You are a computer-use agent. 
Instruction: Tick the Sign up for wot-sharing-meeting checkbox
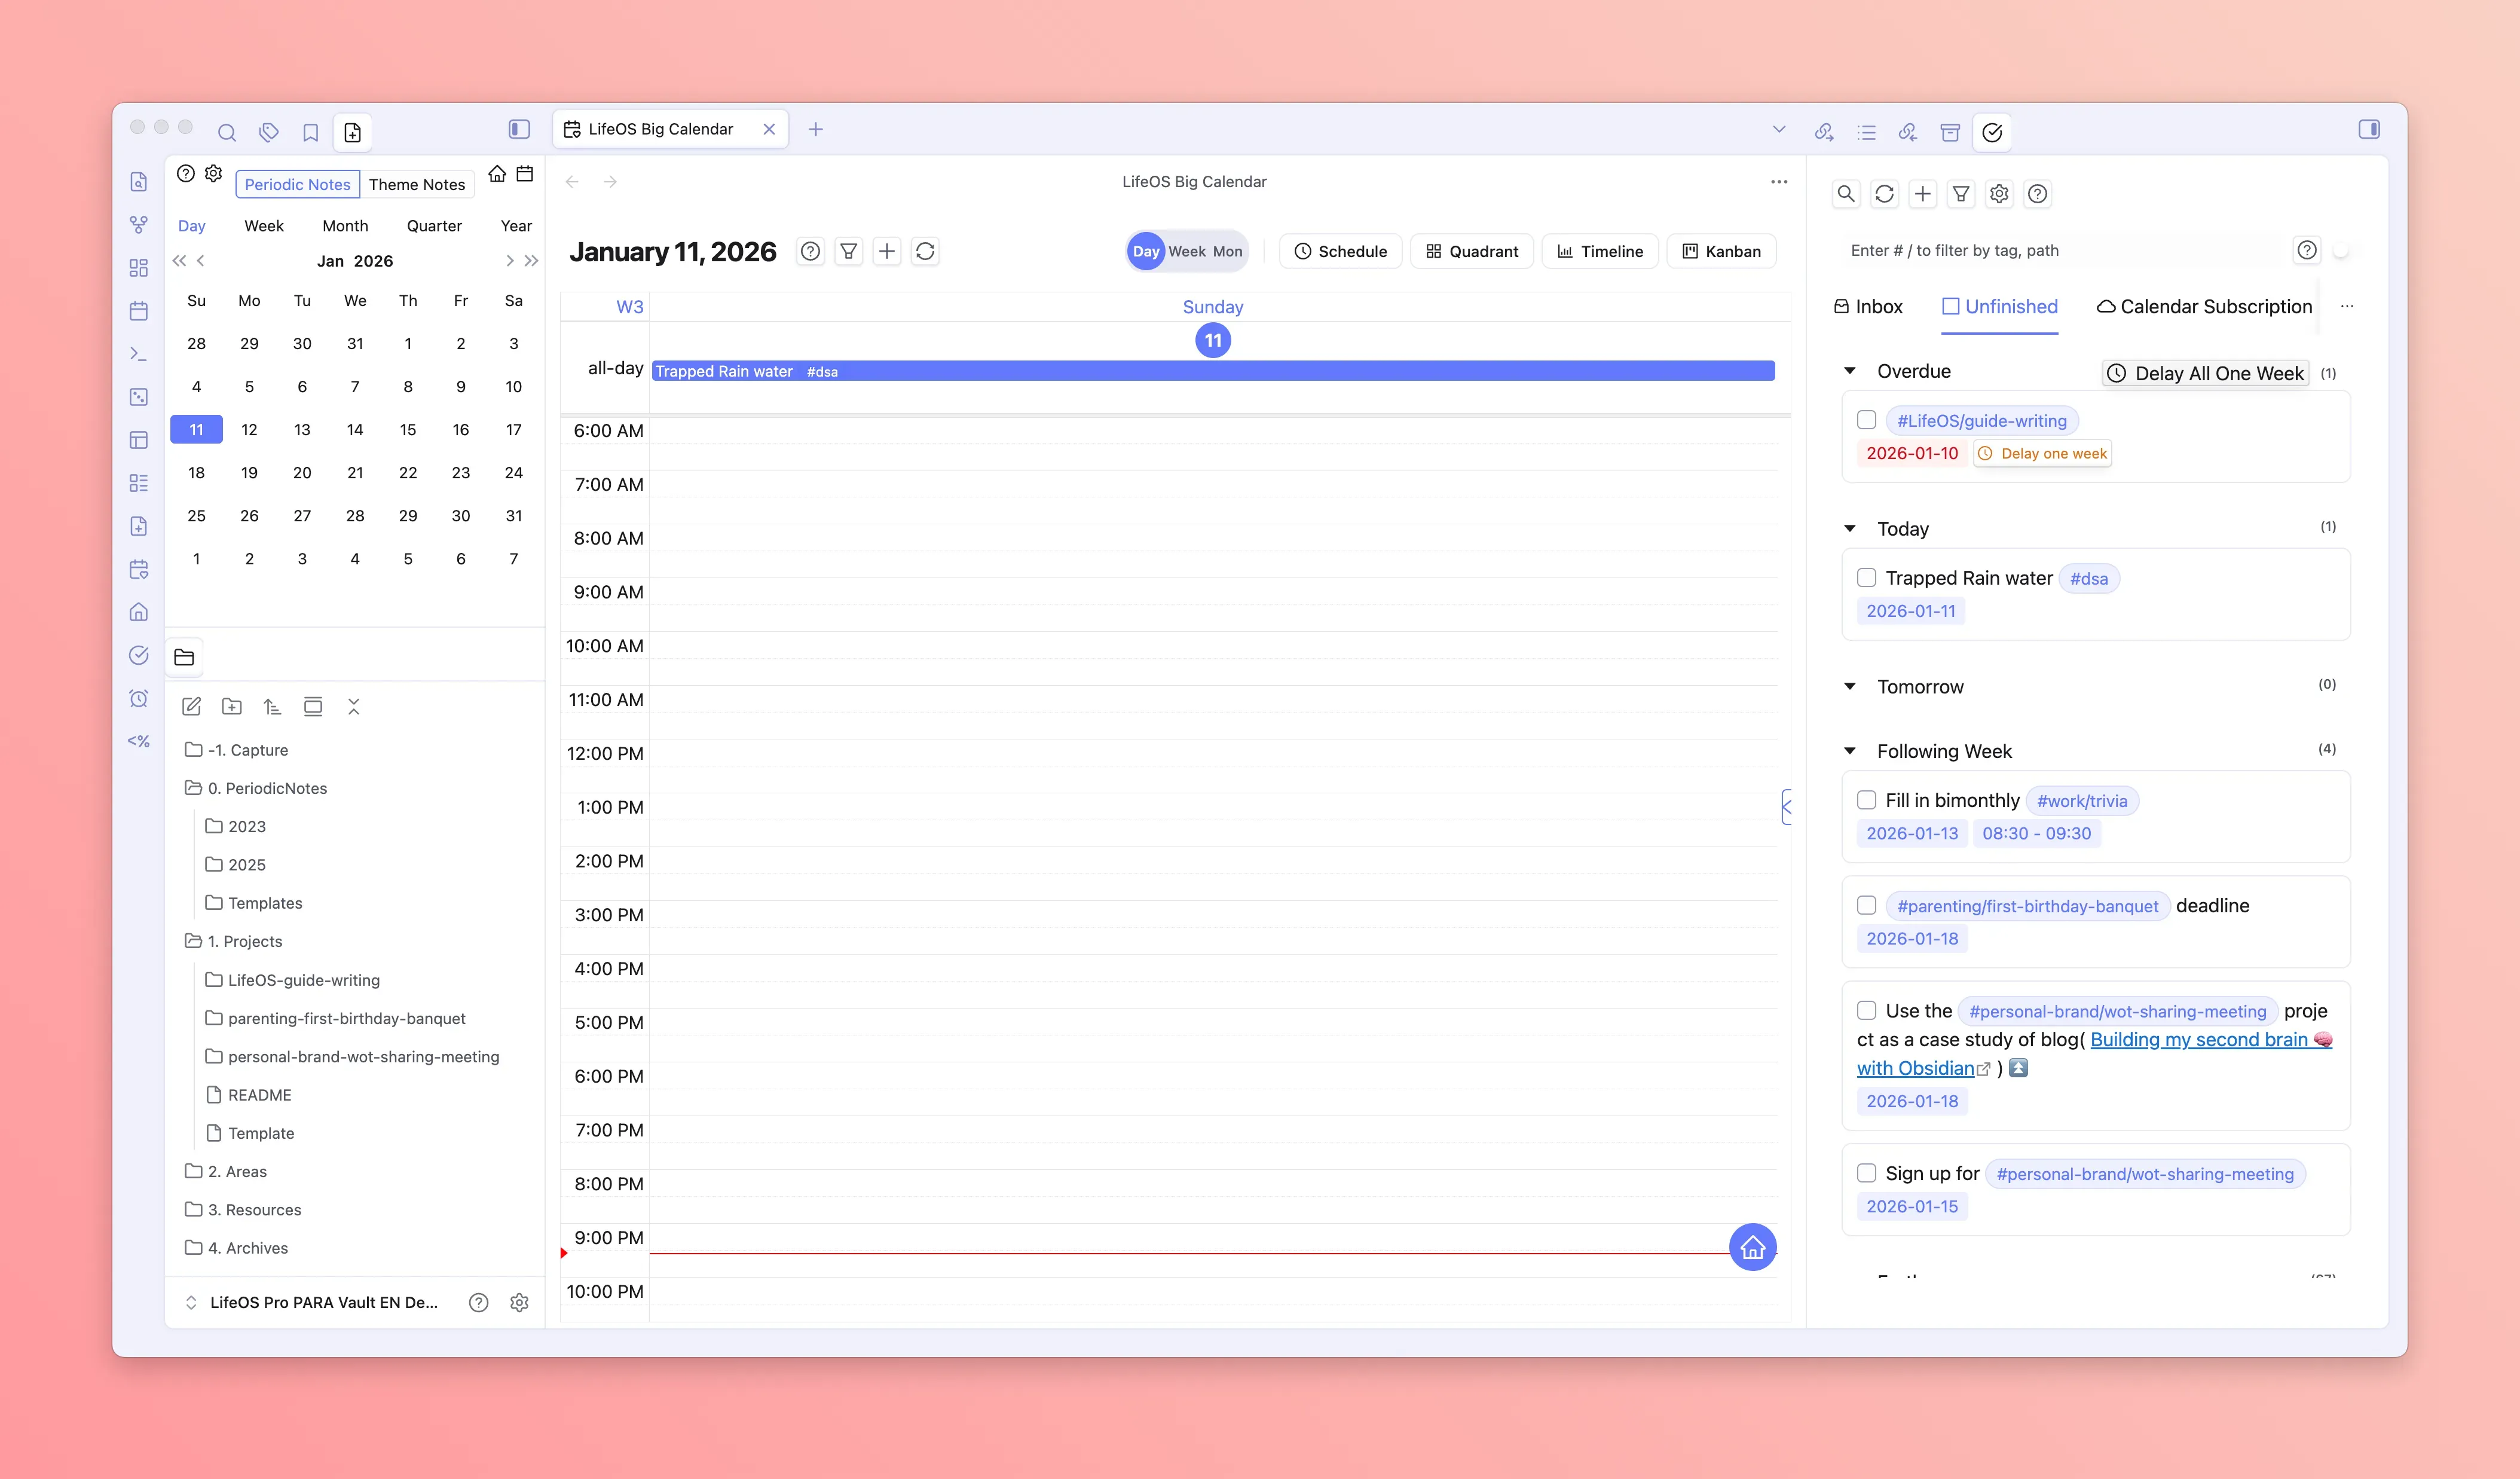(x=1866, y=1173)
